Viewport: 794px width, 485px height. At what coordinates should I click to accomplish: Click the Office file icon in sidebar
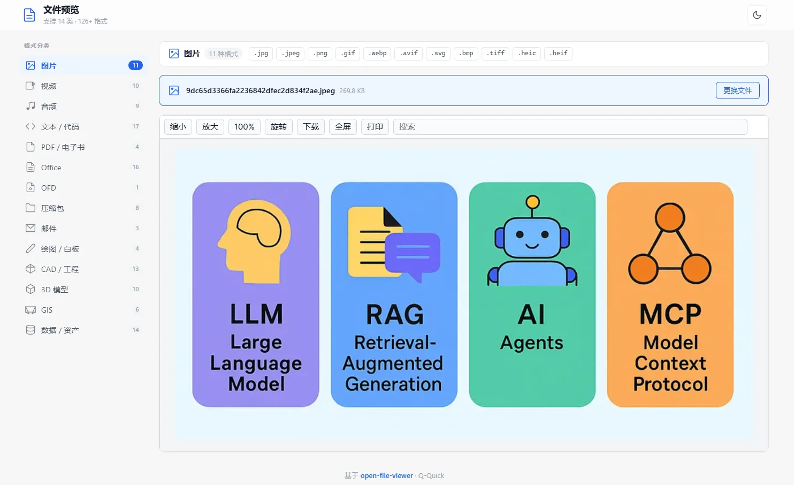[x=30, y=167]
